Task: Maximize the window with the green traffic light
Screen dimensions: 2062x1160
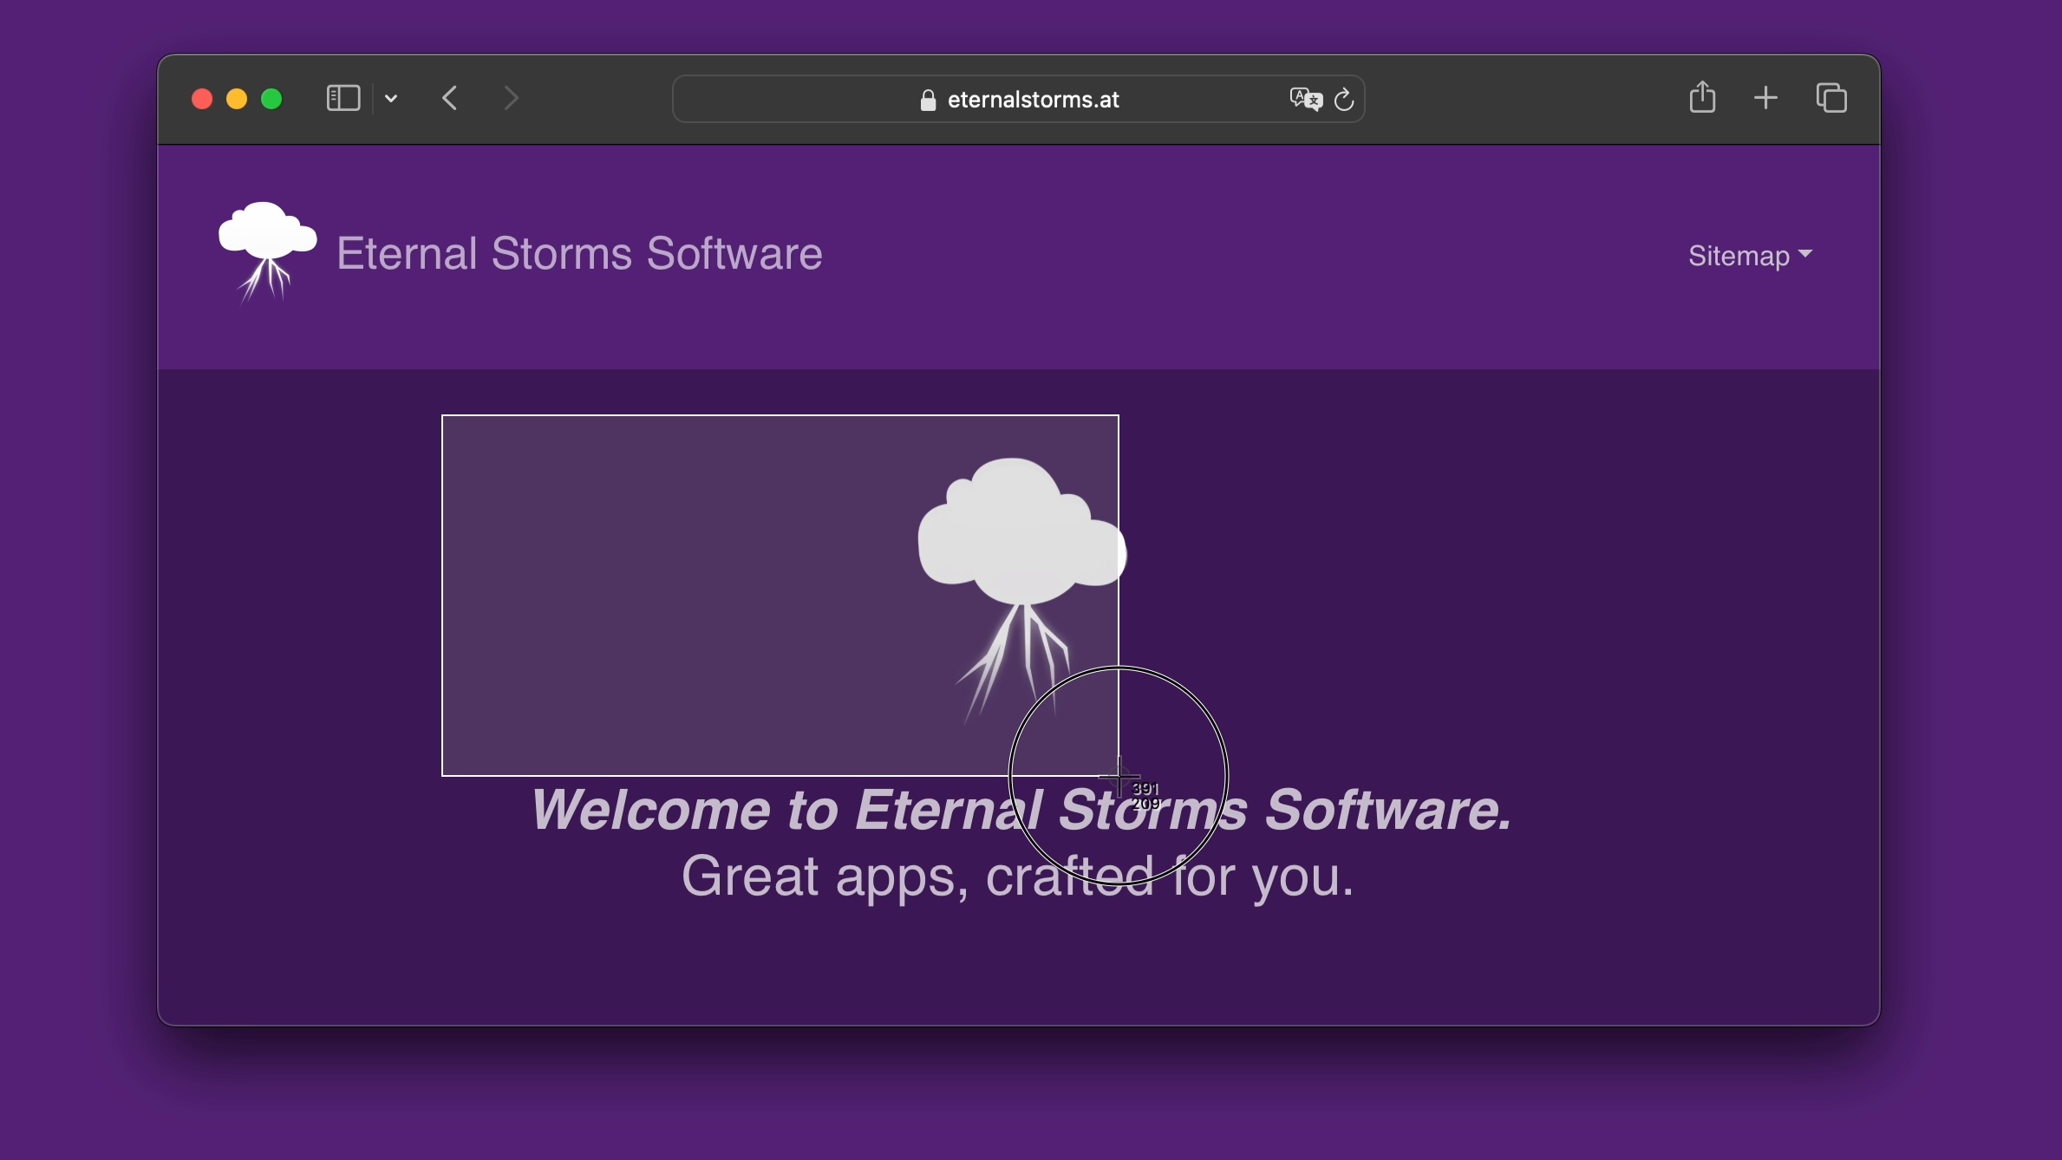Action: [x=271, y=98]
